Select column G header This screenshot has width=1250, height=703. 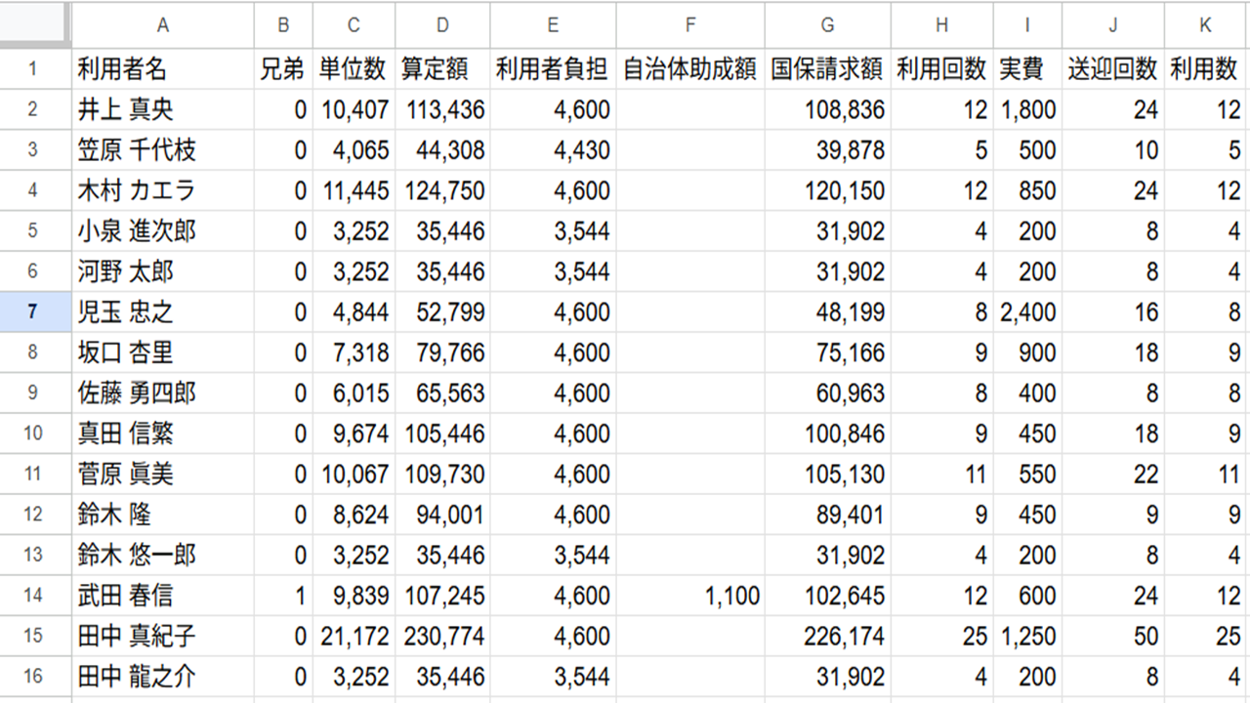coord(827,24)
